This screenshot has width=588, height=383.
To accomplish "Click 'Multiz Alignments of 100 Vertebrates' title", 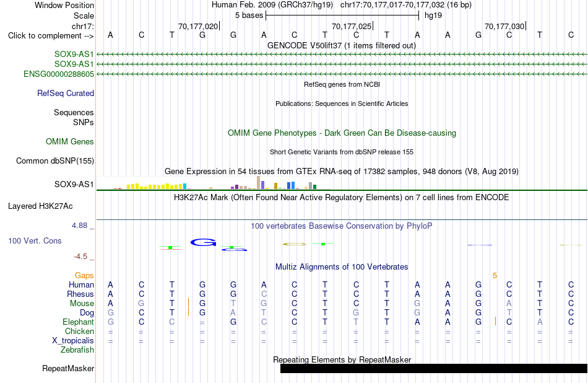I will click(342, 267).
